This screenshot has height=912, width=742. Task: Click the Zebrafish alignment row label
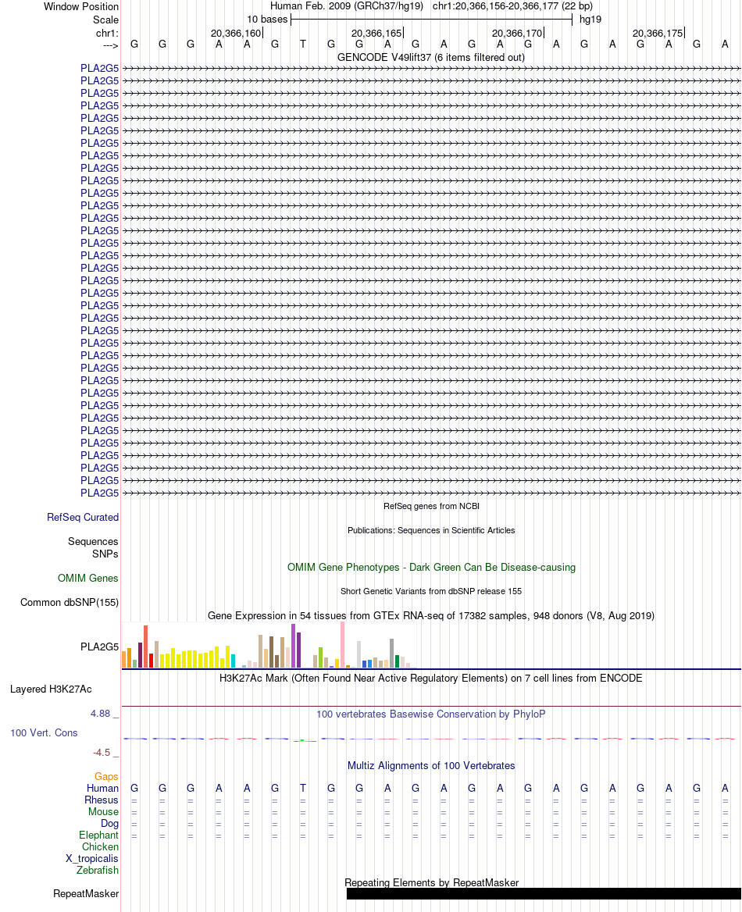pos(97,870)
